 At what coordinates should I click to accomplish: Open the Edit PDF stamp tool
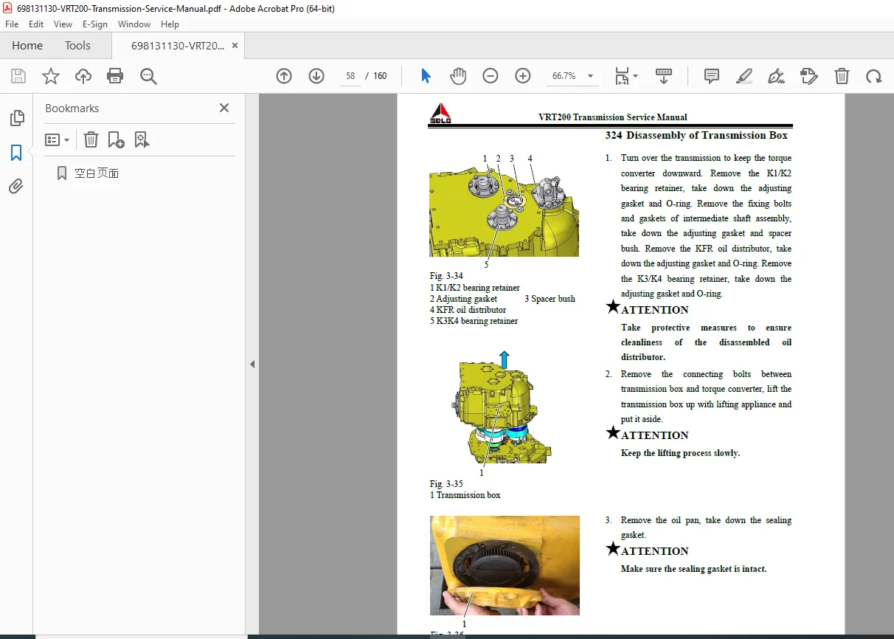tap(809, 76)
